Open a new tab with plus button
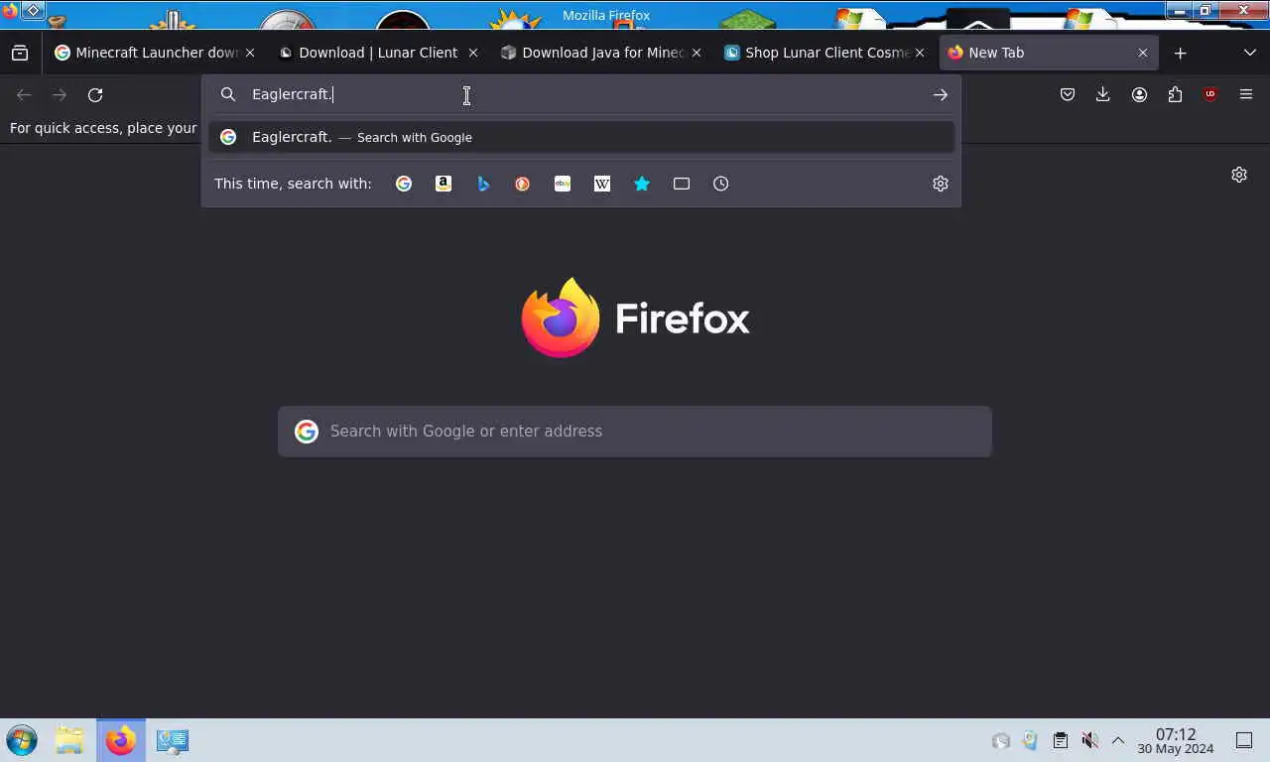Viewport: 1270px width, 762px height. 1181,53
